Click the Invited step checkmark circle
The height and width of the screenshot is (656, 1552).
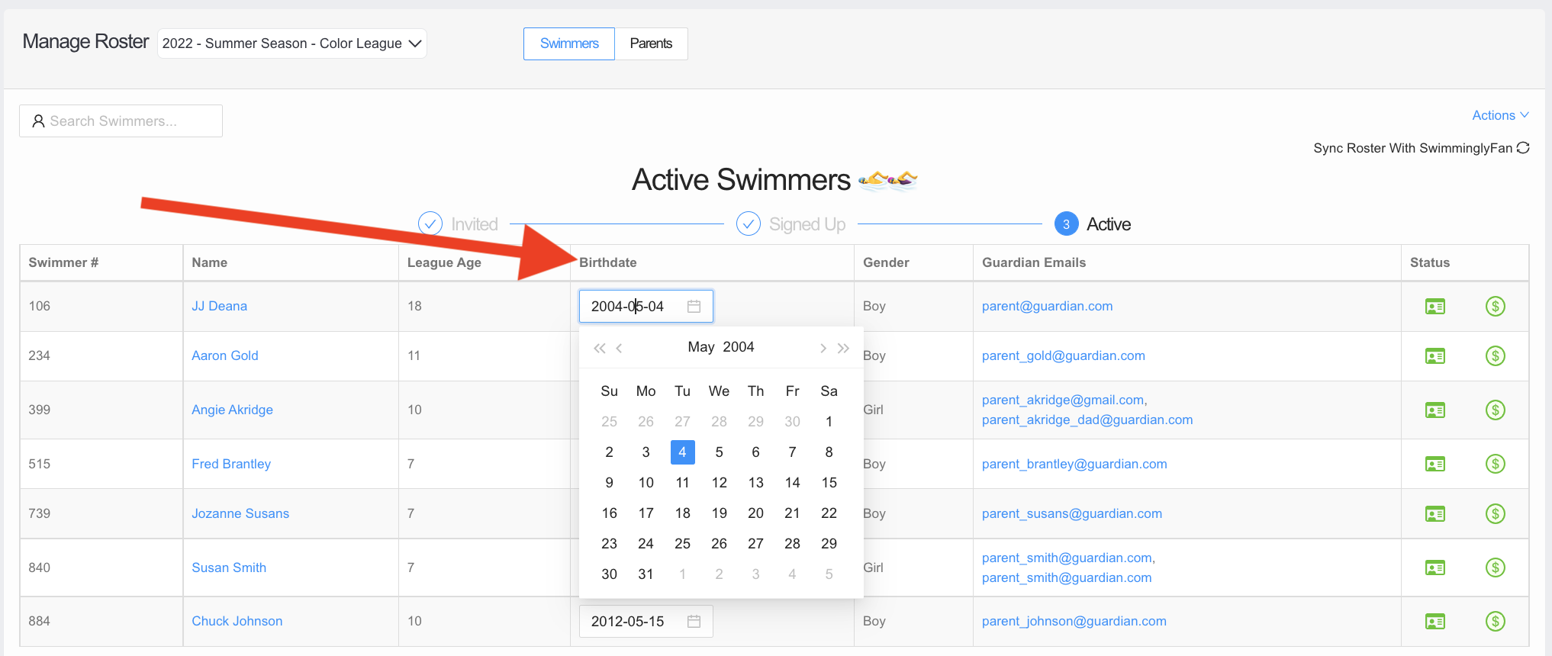point(430,223)
